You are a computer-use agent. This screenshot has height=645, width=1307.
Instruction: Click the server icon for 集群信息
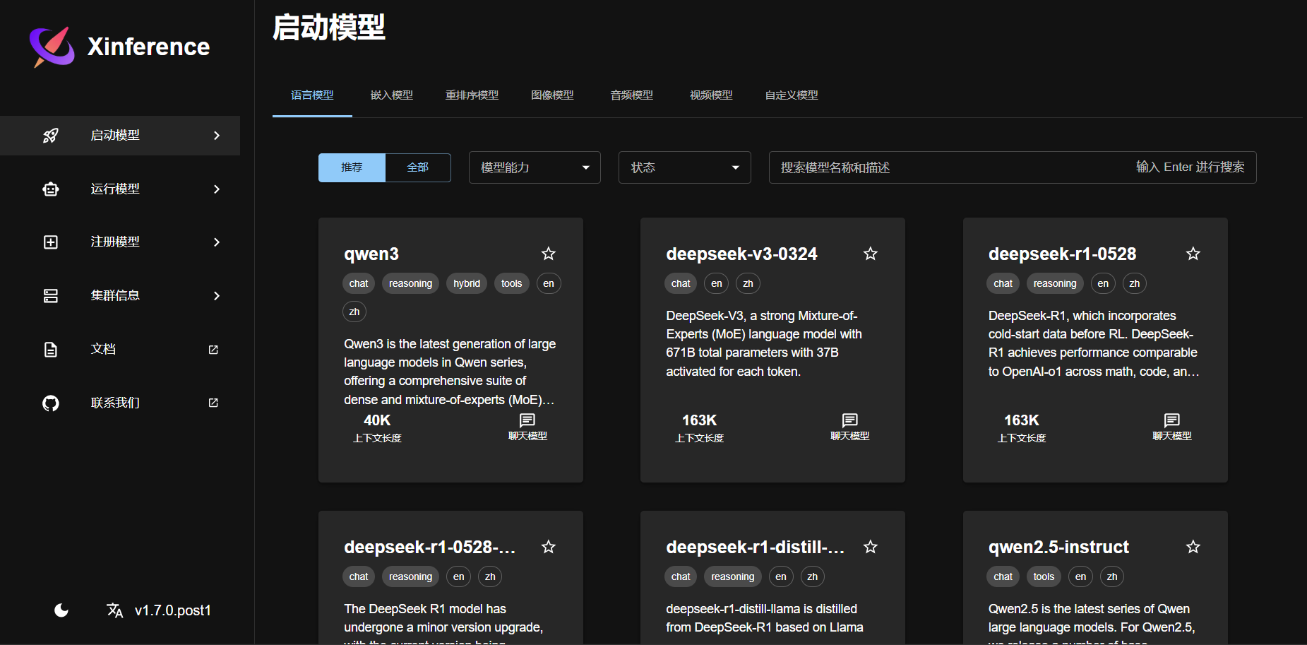(x=51, y=296)
